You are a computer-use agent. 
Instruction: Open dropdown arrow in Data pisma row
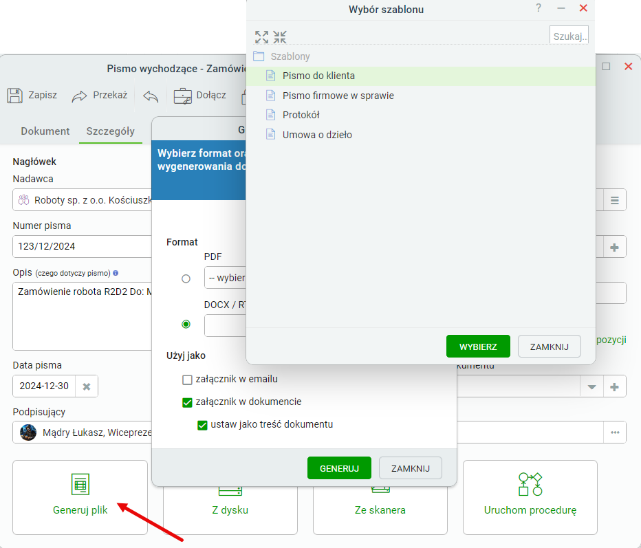591,386
